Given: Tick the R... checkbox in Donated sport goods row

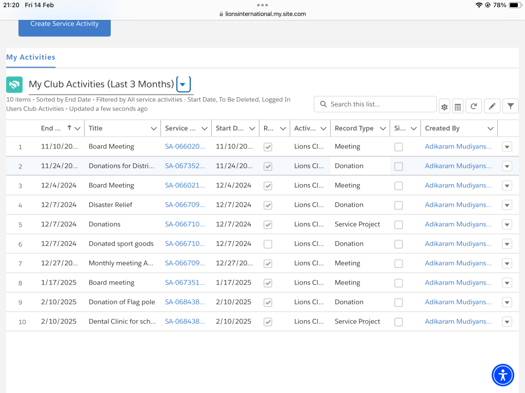Looking at the screenshot, I should click(268, 244).
